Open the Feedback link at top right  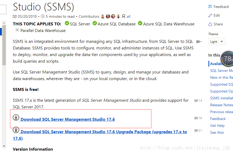[221, 7]
